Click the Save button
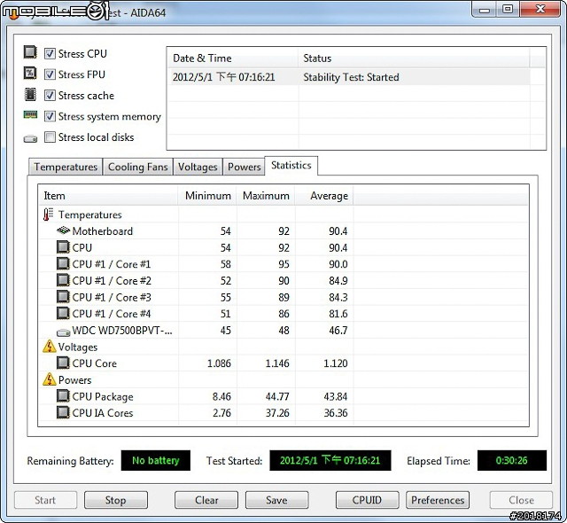Screen dimensions: 567x523 (276, 500)
